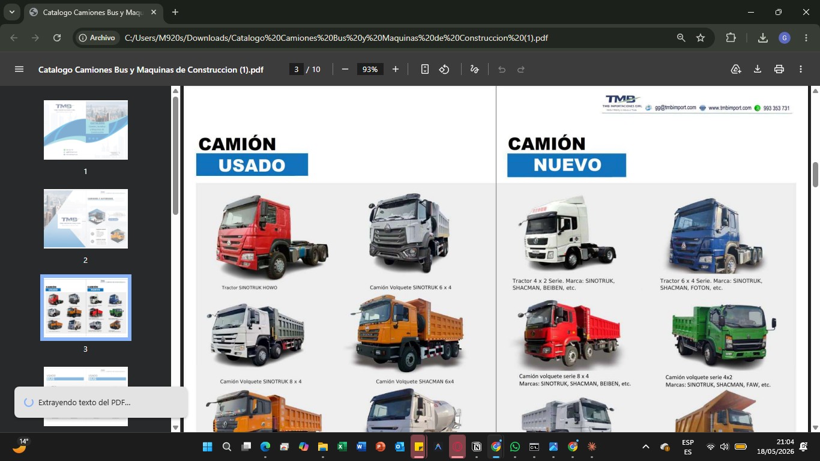Click the thumbnail panel scrollbar
820x461 pixels.
175,155
